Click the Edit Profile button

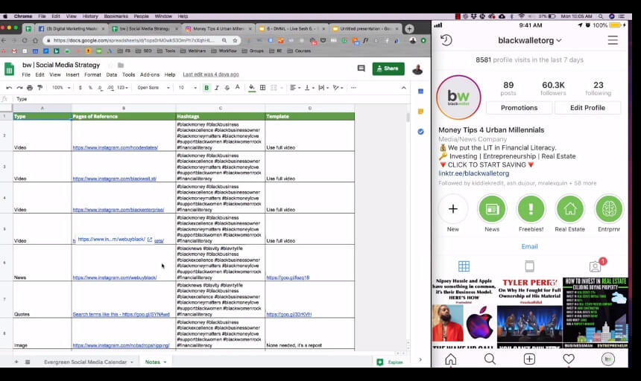pos(587,108)
